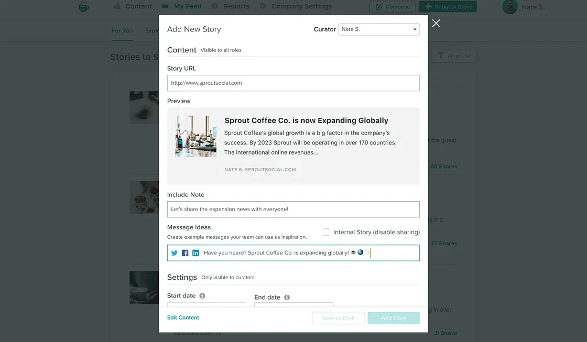
Task: Click the message idea text field
Action: pyautogui.click(x=293, y=253)
